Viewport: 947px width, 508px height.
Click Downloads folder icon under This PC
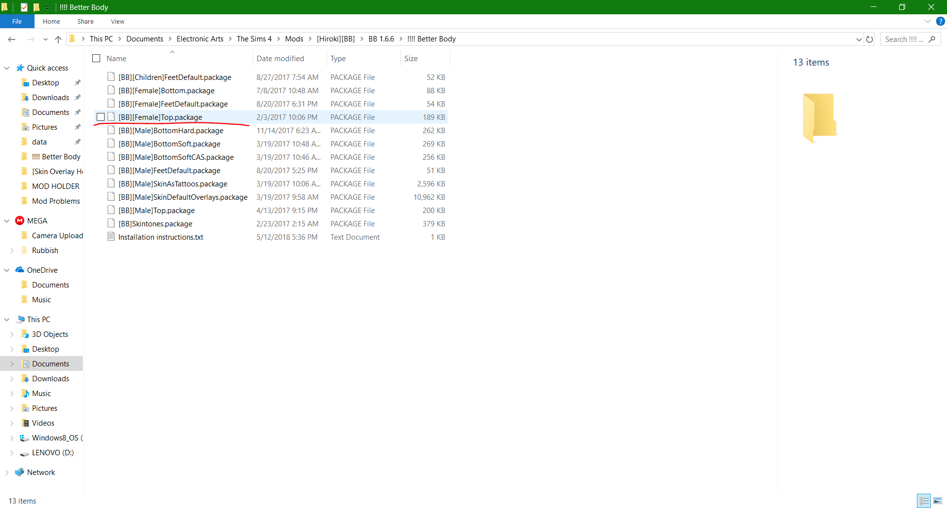pos(26,379)
